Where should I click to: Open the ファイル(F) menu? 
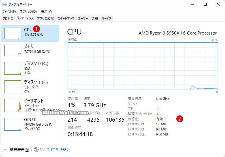[x=9, y=12]
